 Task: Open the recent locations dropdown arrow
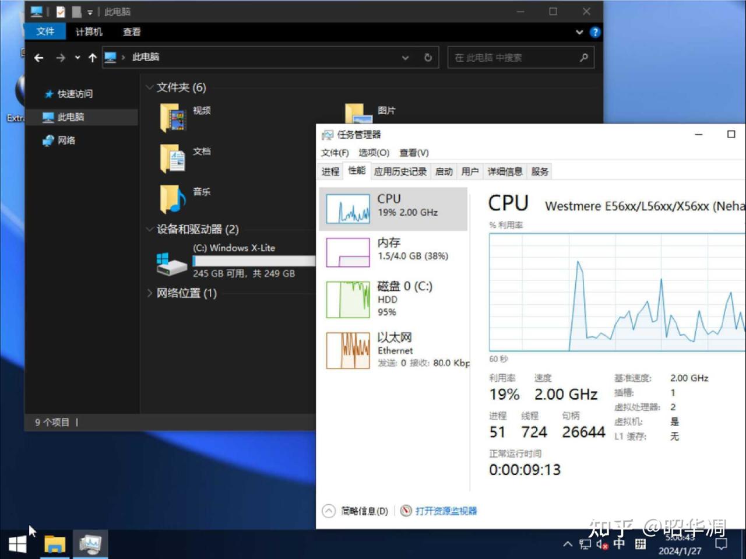(78, 58)
